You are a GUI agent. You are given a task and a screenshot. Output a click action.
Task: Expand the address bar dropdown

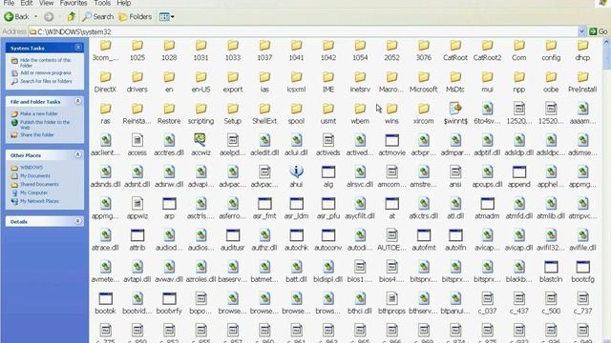581,31
